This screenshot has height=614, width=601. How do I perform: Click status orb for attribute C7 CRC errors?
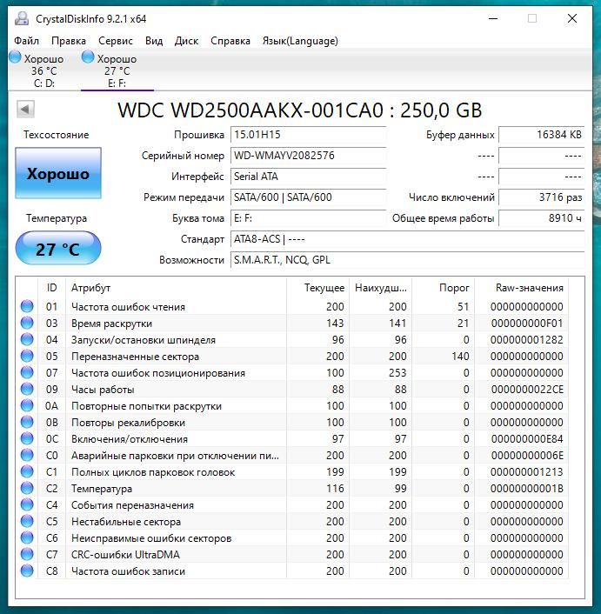point(27,554)
